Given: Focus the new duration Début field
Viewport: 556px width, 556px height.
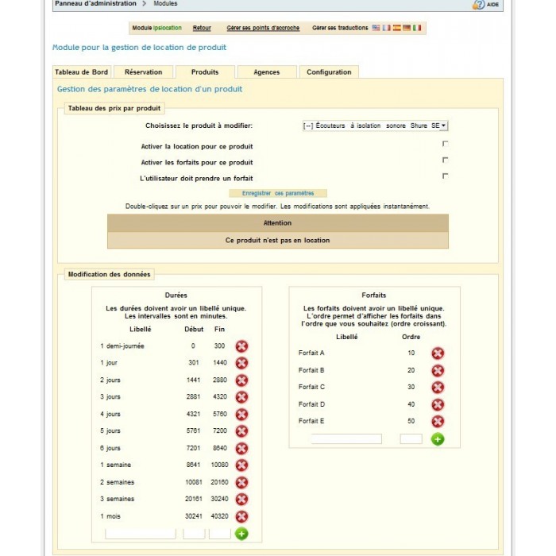Looking at the screenshot, I should [x=194, y=534].
